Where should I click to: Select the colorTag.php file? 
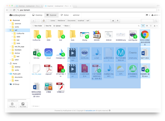[133, 35]
